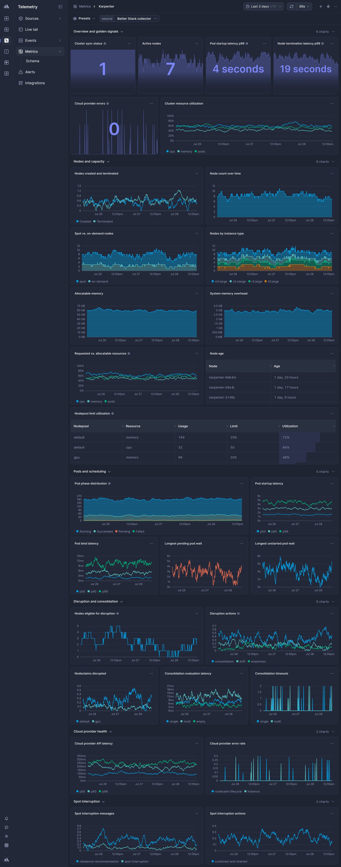Open the Presets dropdown

[84, 18]
